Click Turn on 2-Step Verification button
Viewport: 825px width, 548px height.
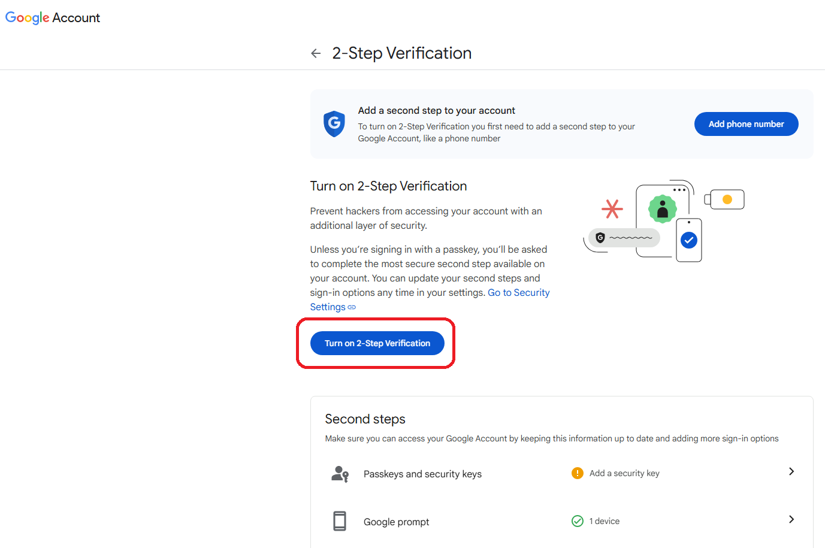click(377, 343)
